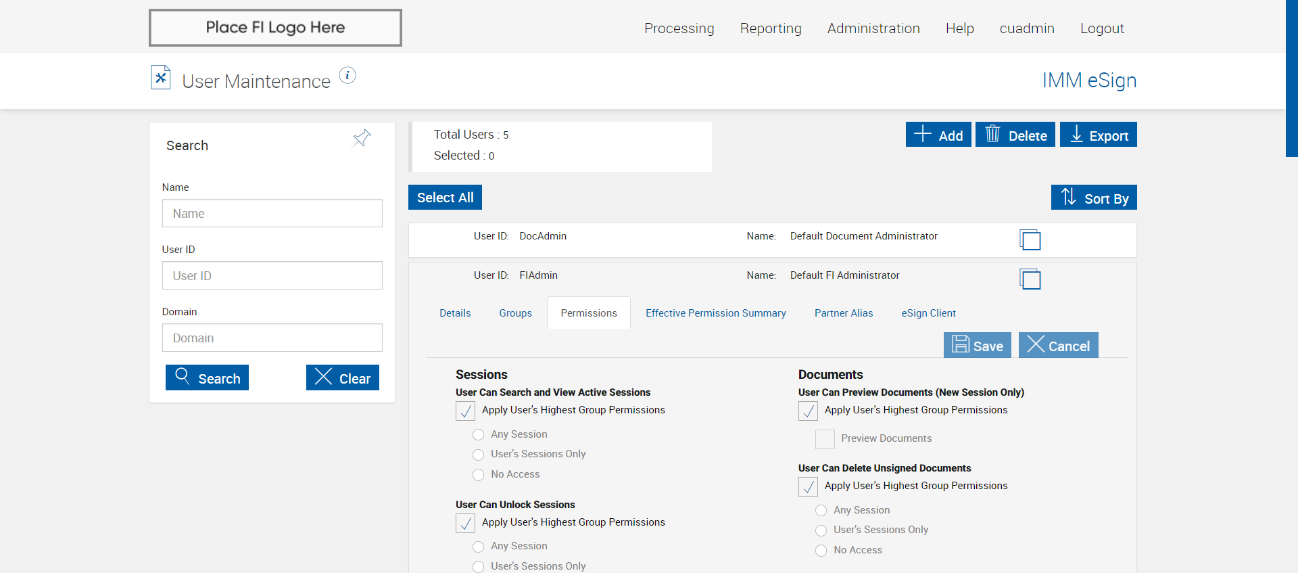This screenshot has height=573, width=1298.
Task: Switch to the Groups tab
Action: point(515,313)
